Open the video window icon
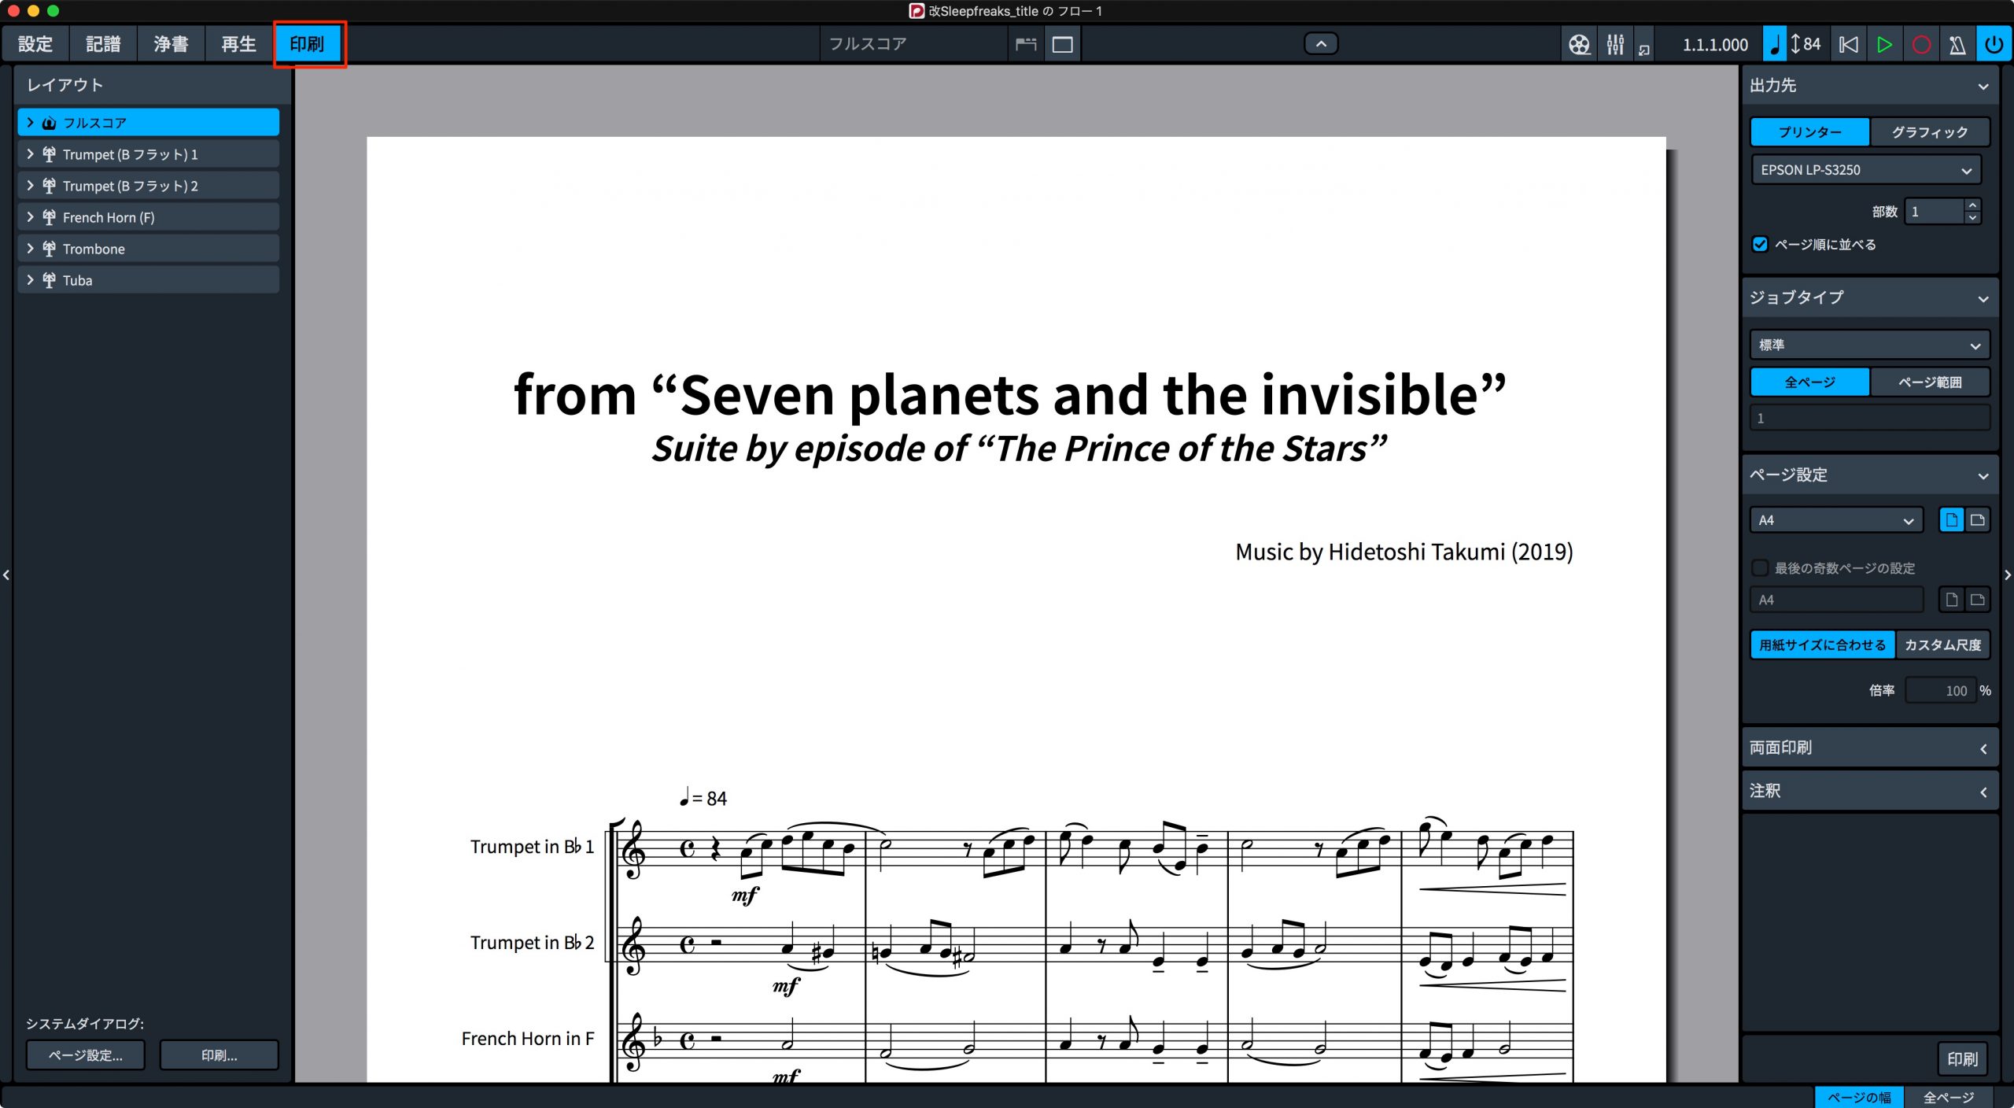2014x1108 pixels. (x=1578, y=44)
